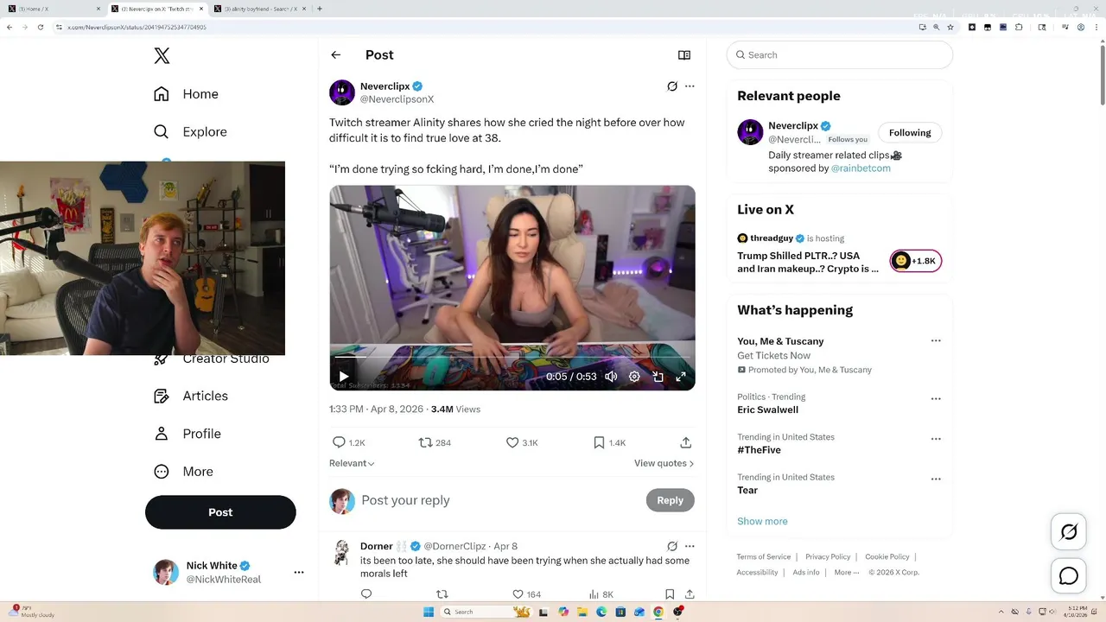This screenshot has height=622, width=1106.
Task: Open video settings gear icon
Action: [634, 377]
